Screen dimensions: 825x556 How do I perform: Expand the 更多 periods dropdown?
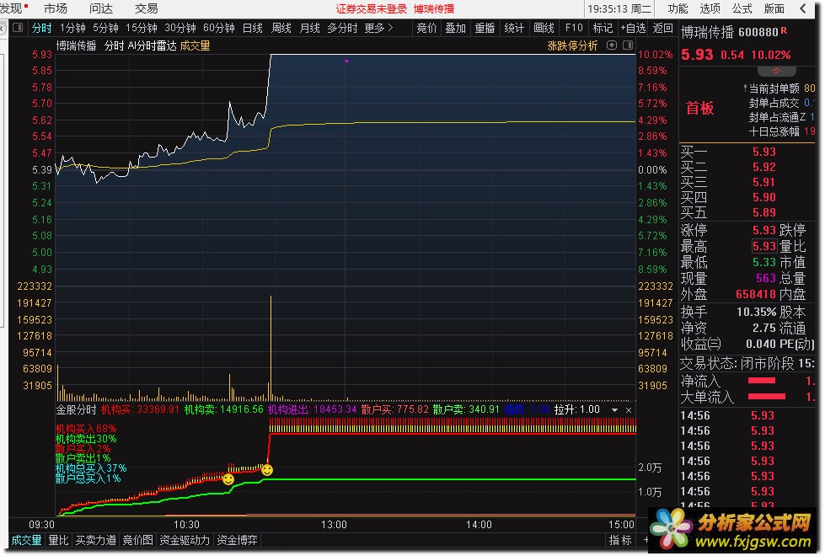tap(379, 28)
